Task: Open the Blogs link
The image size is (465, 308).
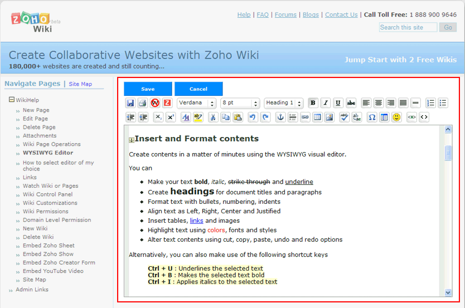Action: coord(311,14)
